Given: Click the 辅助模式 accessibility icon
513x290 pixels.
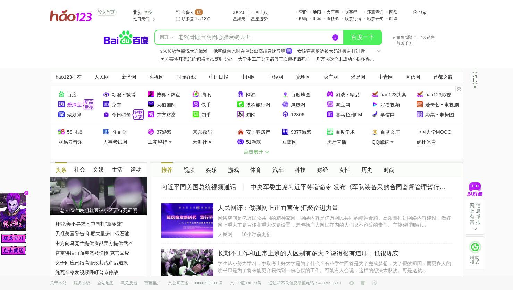Looking at the screenshot, I should click(475, 247).
